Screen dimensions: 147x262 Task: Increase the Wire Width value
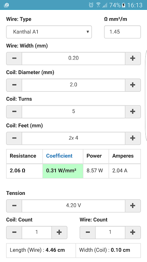133,58
